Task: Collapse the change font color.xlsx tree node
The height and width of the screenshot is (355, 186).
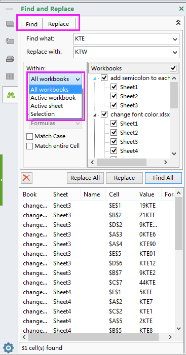Action: click(95, 115)
